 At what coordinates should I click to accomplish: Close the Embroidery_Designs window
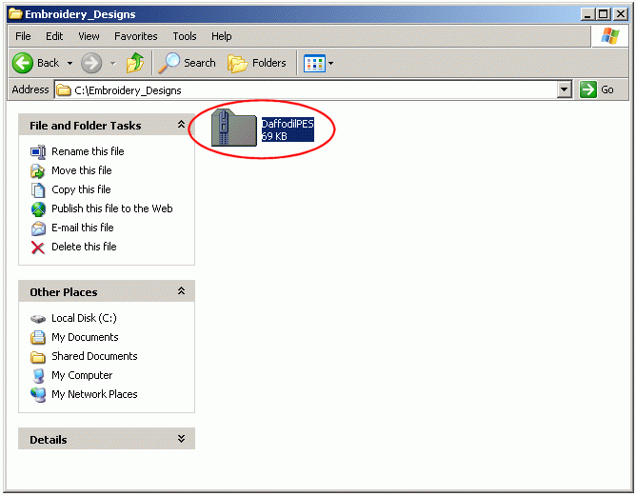click(x=621, y=14)
